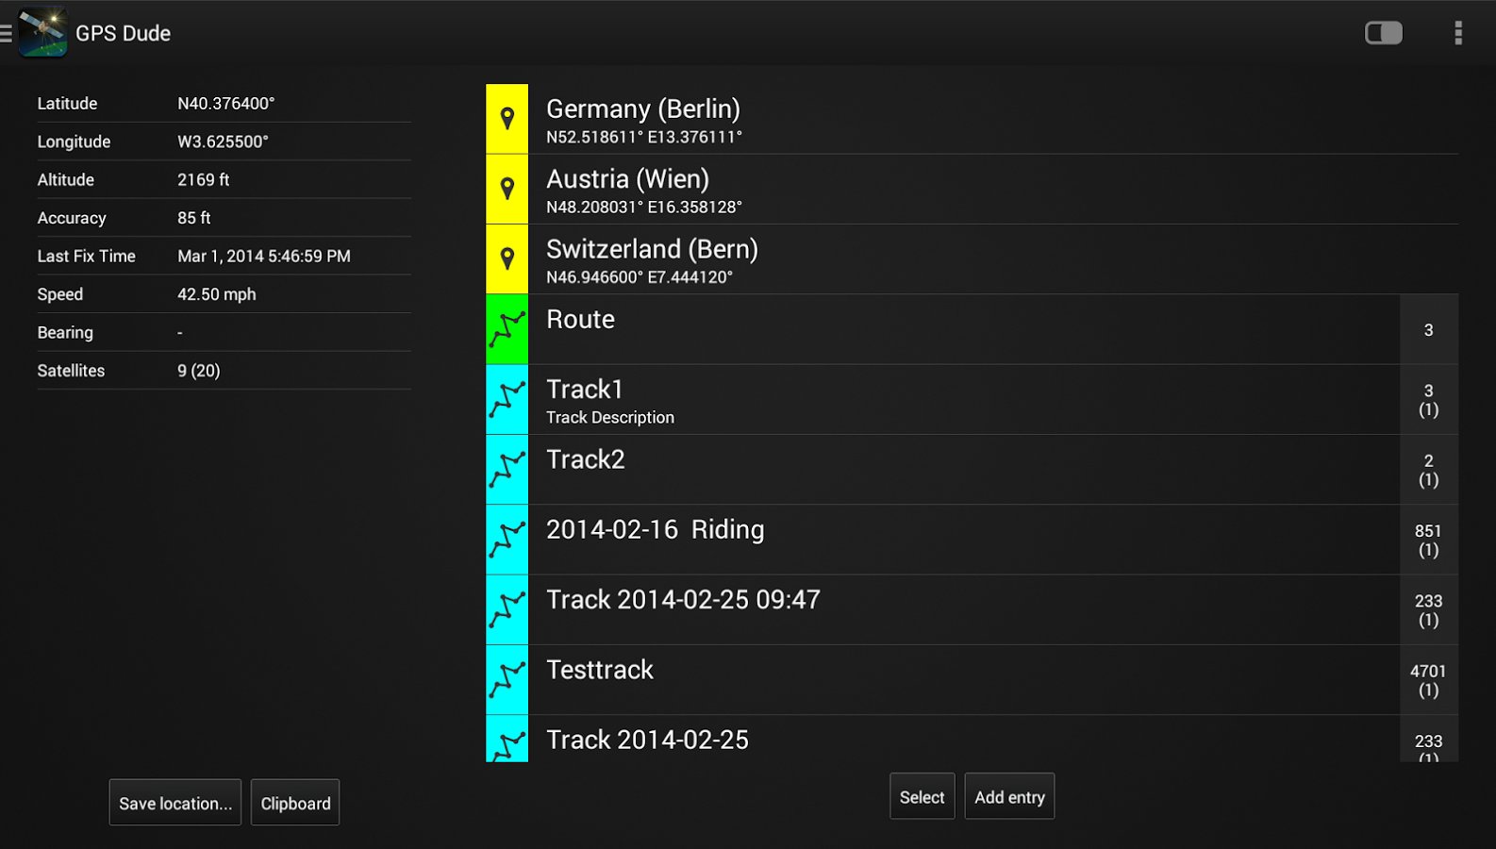Image resolution: width=1496 pixels, height=849 pixels.
Task: Click the Add entry button
Action: click(x=1009, y=797)
